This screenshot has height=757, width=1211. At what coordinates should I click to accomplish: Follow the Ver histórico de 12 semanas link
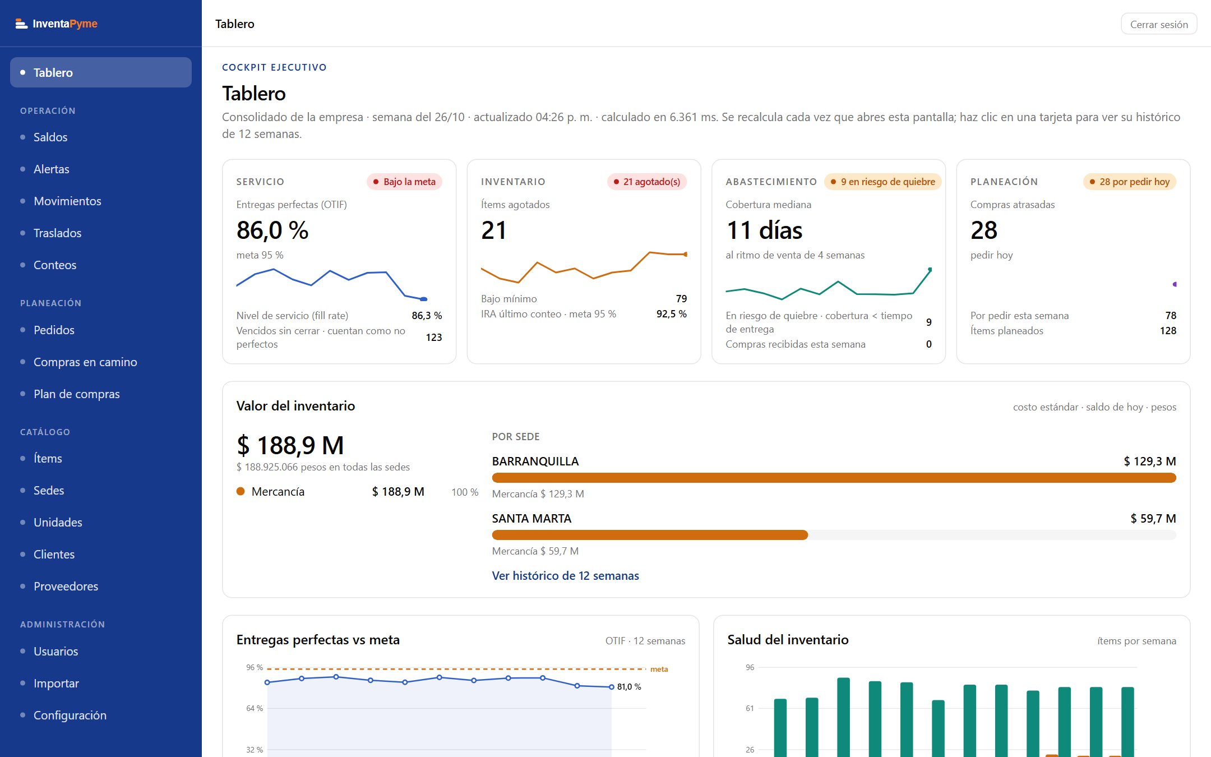point(565,576)
